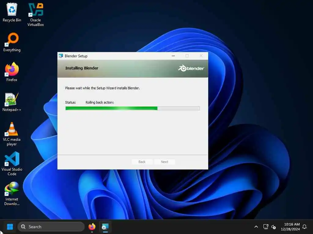The width and height of the screenshot is (313, 234).
Task: Click the disabled maximize button of Blender Setup
Action: pyautogui.click(x=187, y=56)
